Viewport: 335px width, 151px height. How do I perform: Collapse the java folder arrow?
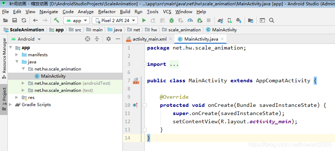point(17,62)
